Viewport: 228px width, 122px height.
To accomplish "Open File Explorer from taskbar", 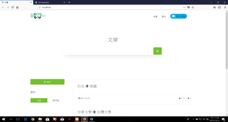I will click(x=40, y=119).
